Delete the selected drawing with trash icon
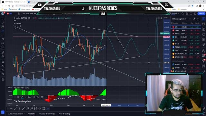This screenshot has height=116, width=206. pos(42,97)
